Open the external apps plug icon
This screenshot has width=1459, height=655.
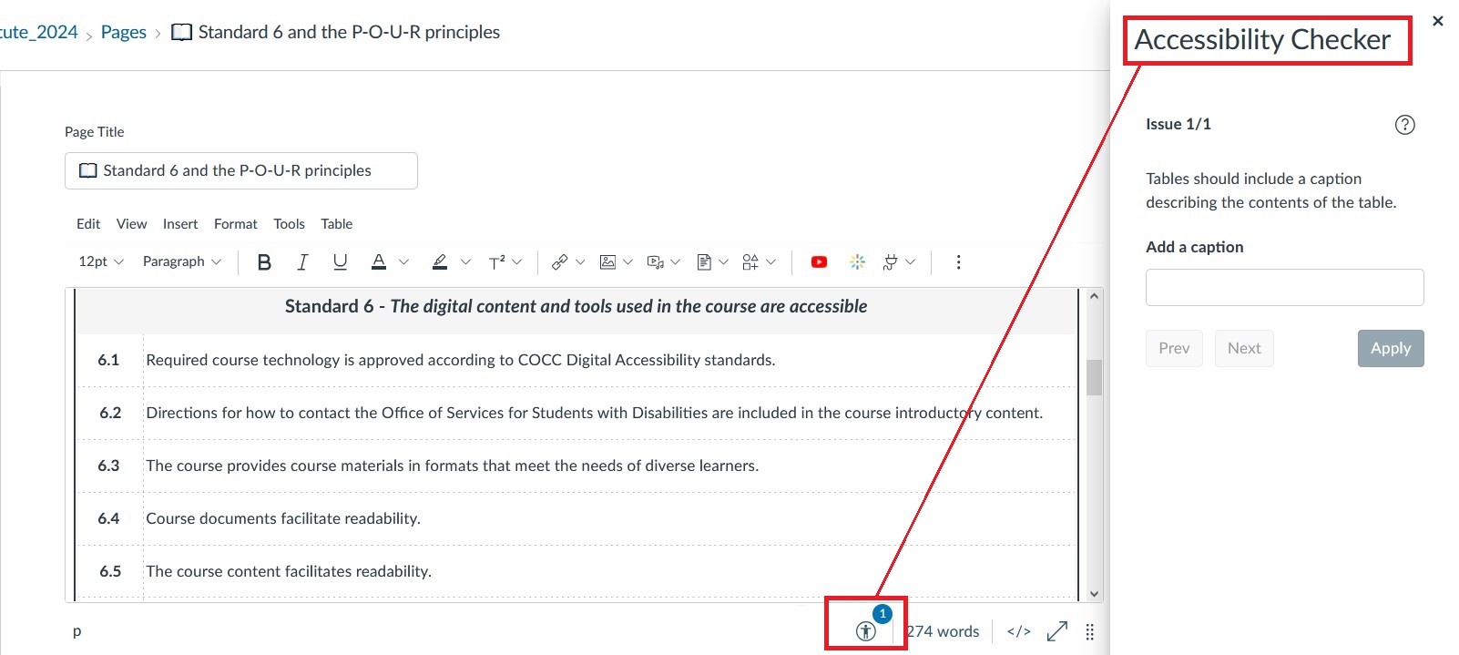pyautogui.click(x=891, y=262)
